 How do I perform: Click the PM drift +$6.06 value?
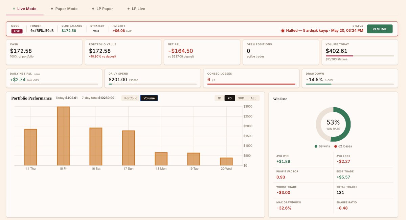(x=119, y=31)
